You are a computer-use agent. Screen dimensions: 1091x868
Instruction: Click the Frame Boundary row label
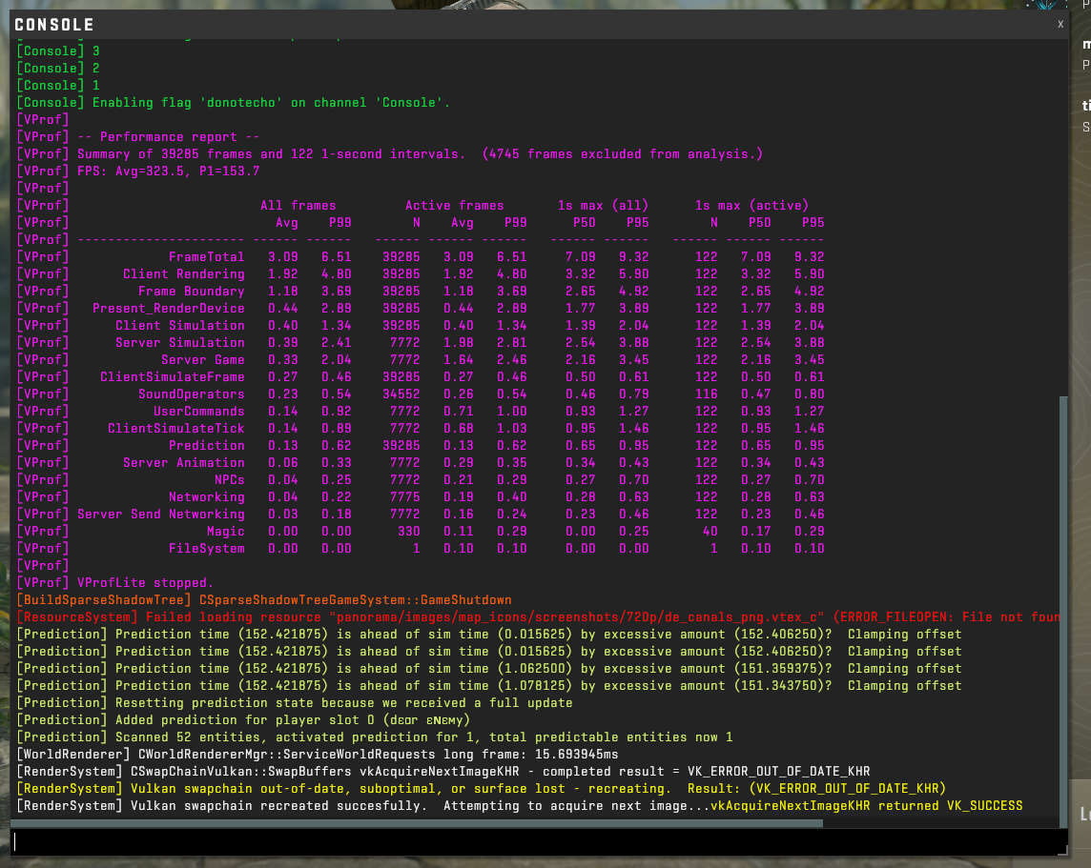pyautogui.click(x=192, y=292)
